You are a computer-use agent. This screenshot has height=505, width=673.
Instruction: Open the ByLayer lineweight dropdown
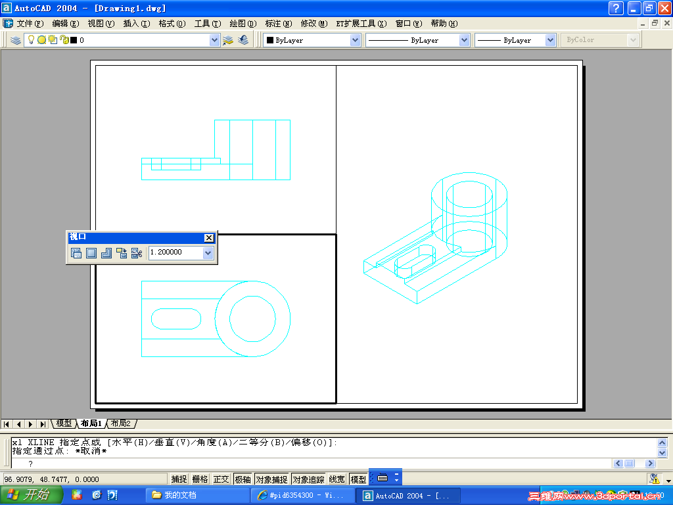(550, 40)
